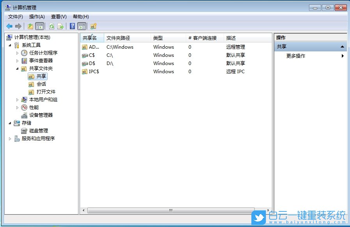Open the 更多操作 submenu arrow

pos(343,56)
